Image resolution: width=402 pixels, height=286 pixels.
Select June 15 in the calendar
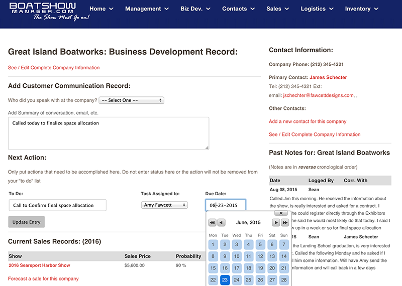213,268
